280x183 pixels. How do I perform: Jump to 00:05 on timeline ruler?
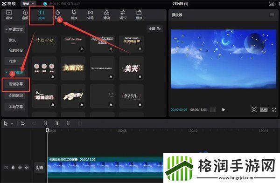coord(122,131)
